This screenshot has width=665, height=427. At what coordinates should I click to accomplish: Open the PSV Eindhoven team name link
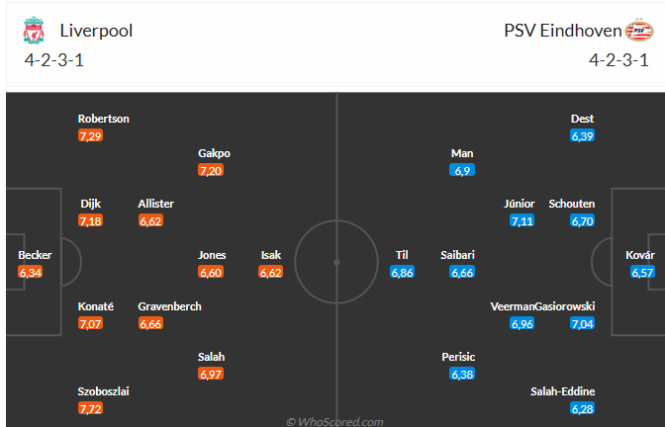[x=562, y=31]
